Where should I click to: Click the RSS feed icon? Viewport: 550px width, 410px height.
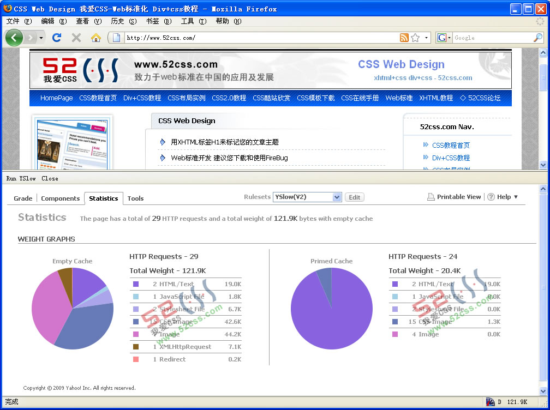[404, 38]
